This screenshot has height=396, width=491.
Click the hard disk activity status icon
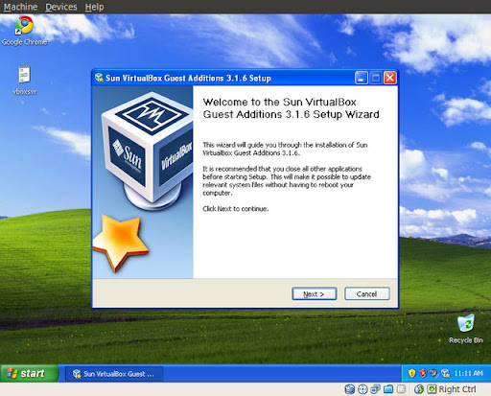coord(350,389)
